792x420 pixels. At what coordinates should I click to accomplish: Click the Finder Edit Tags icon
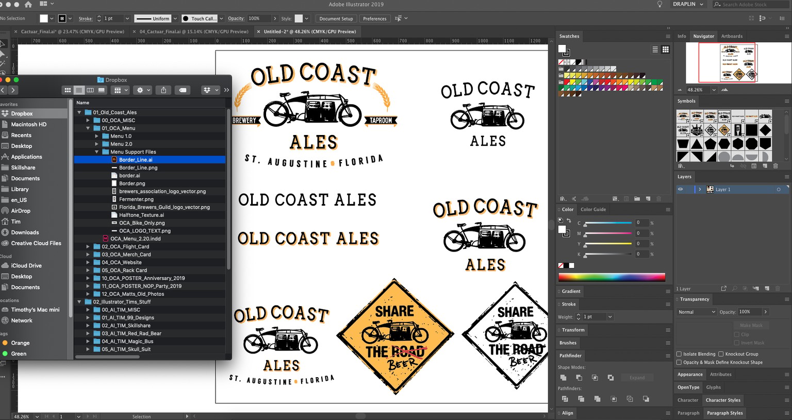(x=183, y=90)
